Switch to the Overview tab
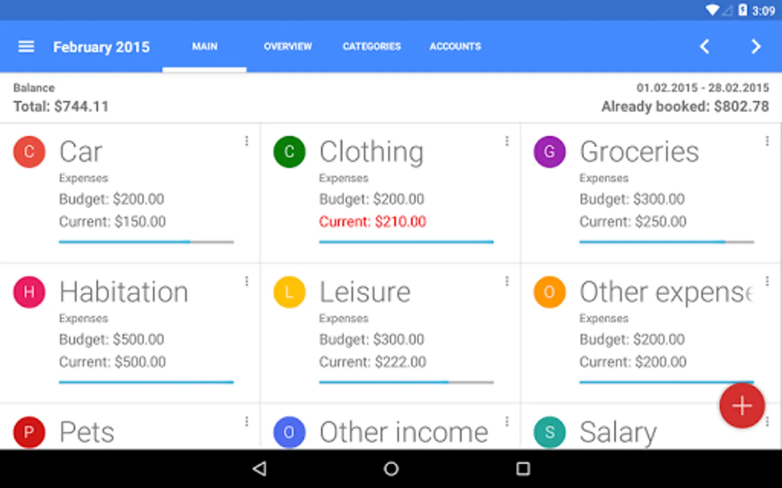 288,47
